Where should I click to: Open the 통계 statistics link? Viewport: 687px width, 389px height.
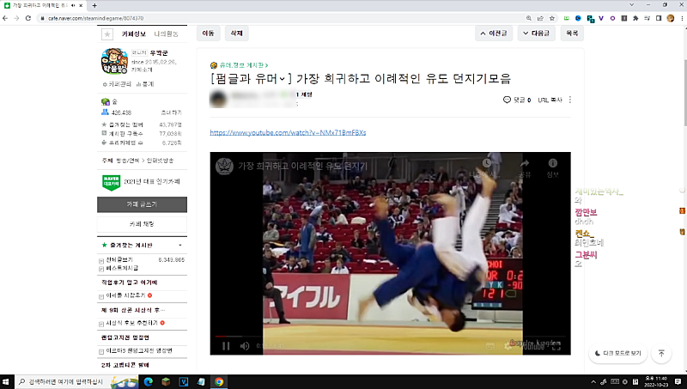point(145,84)
